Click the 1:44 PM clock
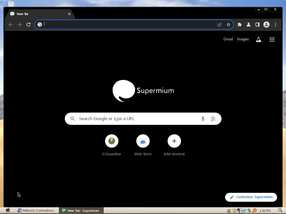 click(x=265, y=211)
